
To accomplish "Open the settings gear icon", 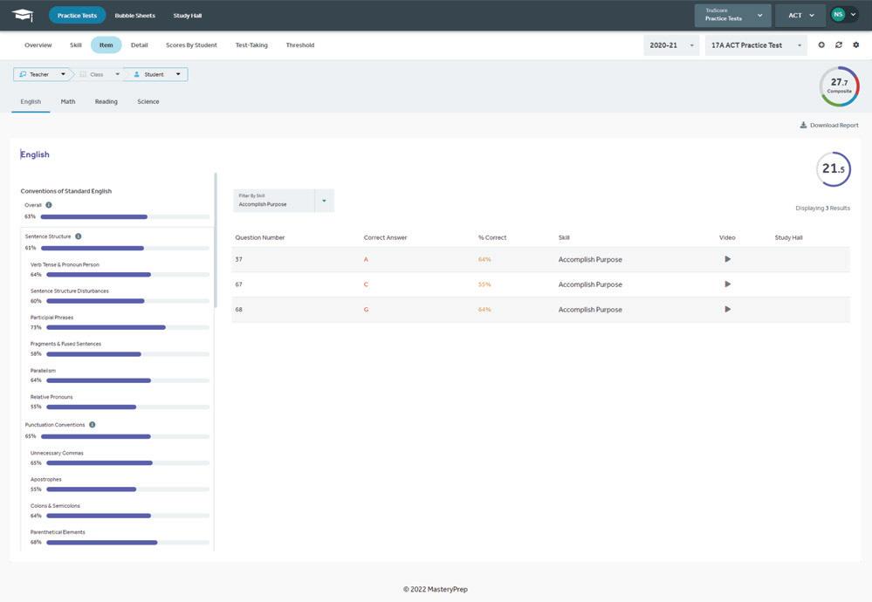I will (x=856, y=45).
